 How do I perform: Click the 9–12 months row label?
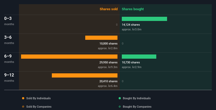coord(9,78)
